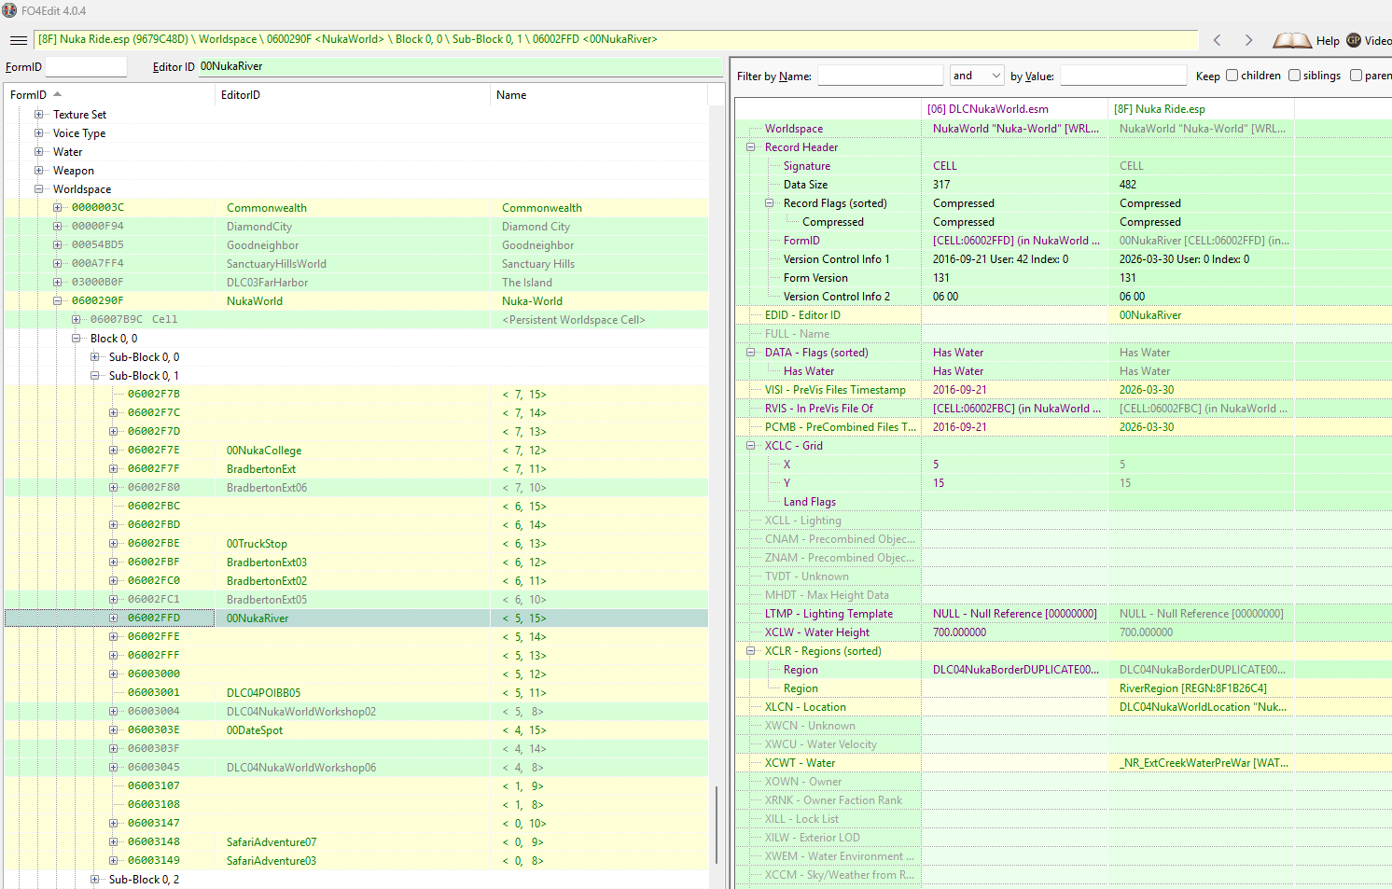Click the XCWT - Water field row

(x=1064, y=763)
